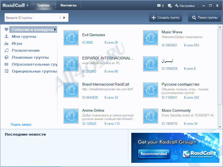Click the arrow next to the group ID field
This screenshot has width=223, height=167.
64,18
